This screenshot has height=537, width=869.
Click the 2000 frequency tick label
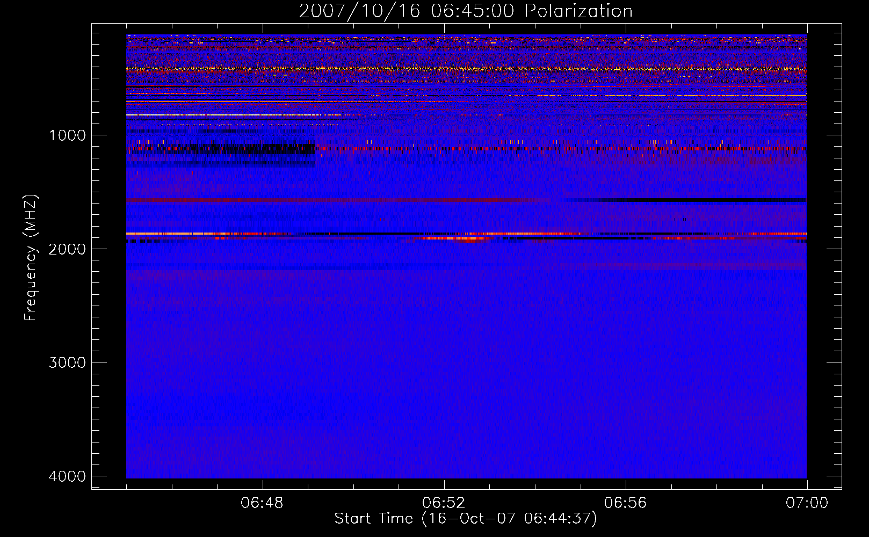coord(67,249)
